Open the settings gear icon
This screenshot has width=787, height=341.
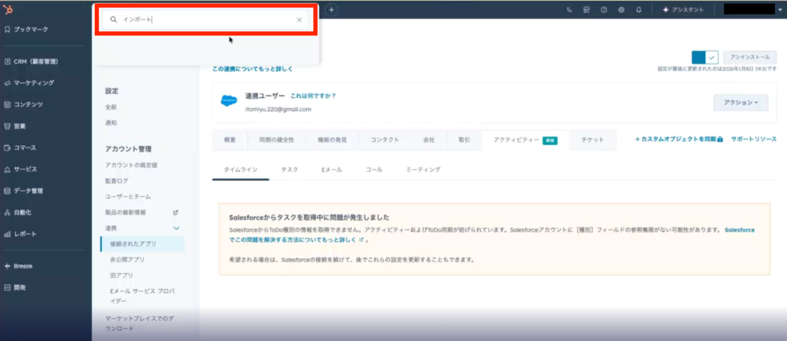click(x=621, y=10)
